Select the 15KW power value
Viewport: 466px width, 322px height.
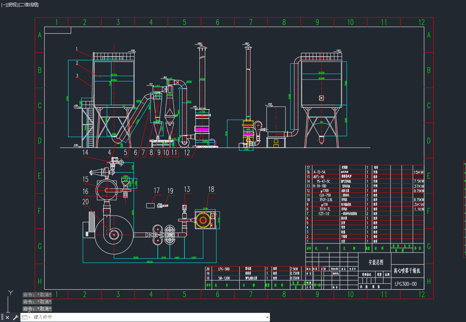click(x=419, y=172)
